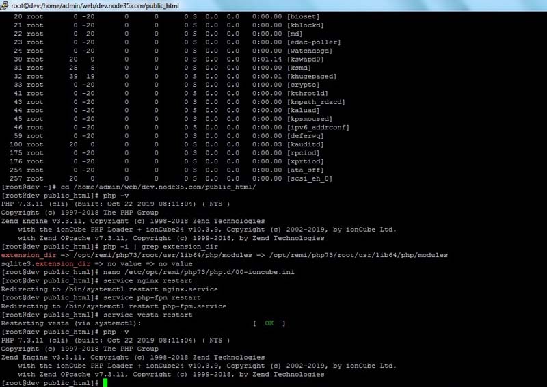Click the first 'PHP 7.3.11 (cli)' output line
This screenshot has width=547, height=387.
pyautogui.click(x=116, y=204)
